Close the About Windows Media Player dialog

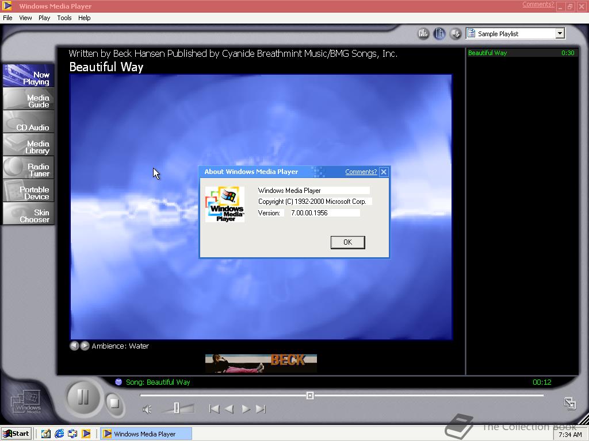pyautogui.click(x=384, y=172)
